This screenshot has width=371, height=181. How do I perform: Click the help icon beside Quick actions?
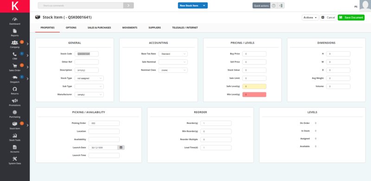coord(274,6)
